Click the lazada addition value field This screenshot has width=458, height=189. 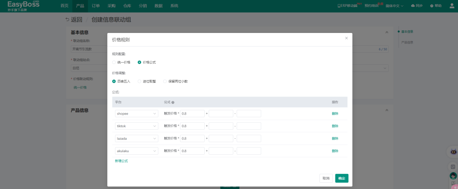tap(221, 139)
